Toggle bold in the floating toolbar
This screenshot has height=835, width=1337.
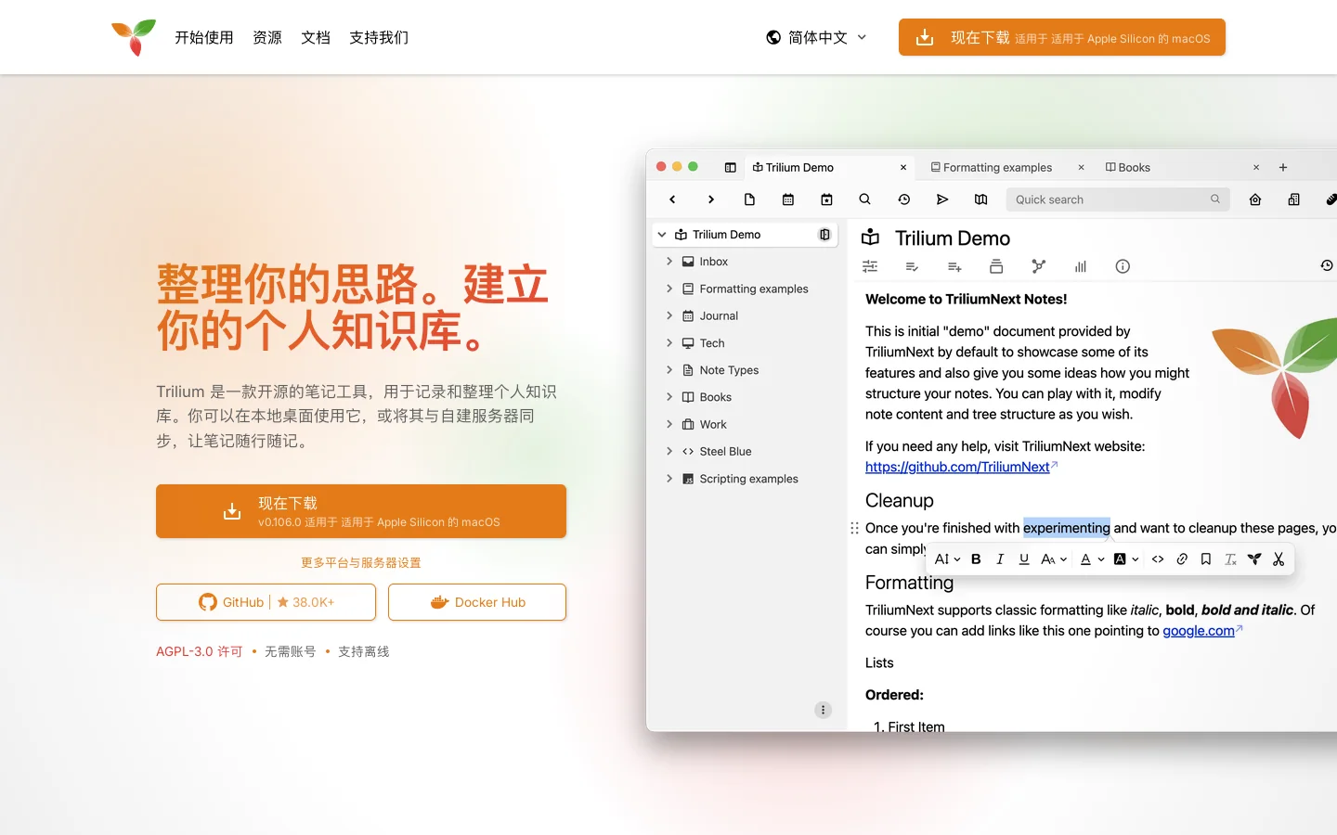[976, 559]
